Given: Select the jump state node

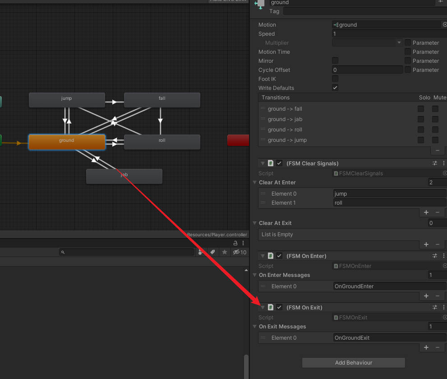Looking at the screenshot, I should coord(67,100).
